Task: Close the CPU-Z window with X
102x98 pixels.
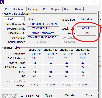Action: coord(94,2)
